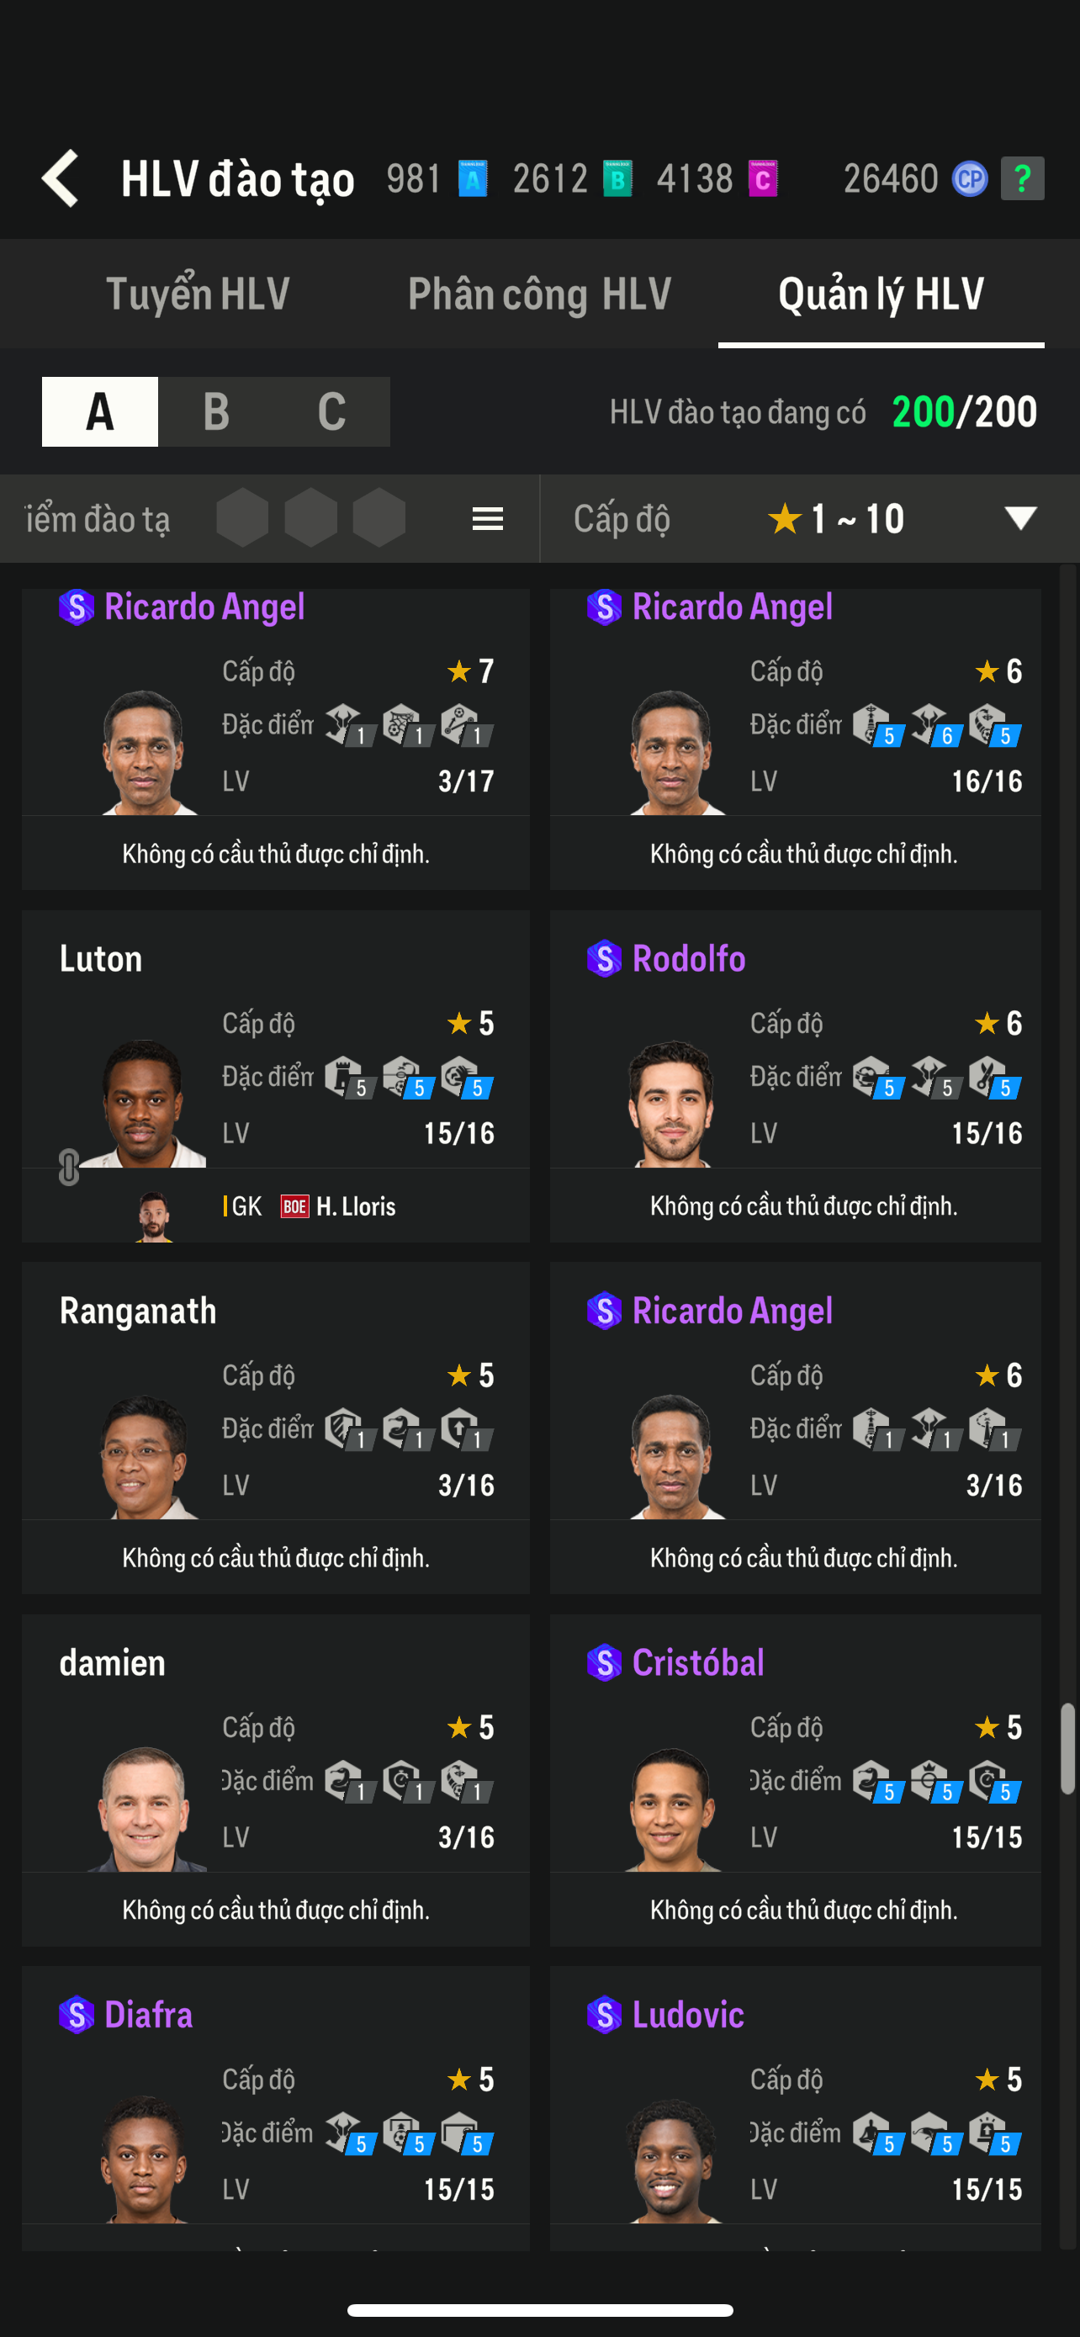
Task: Switch to grade C coaches
Action: click(x=332, y=412)
